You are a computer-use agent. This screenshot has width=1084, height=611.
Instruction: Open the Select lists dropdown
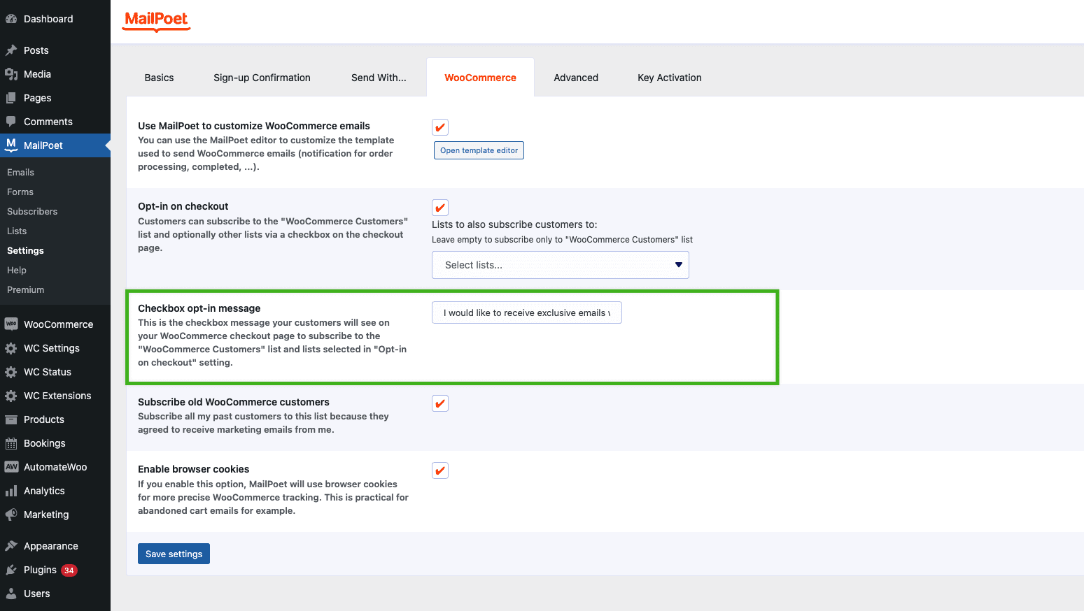click(x=561, y=265)
